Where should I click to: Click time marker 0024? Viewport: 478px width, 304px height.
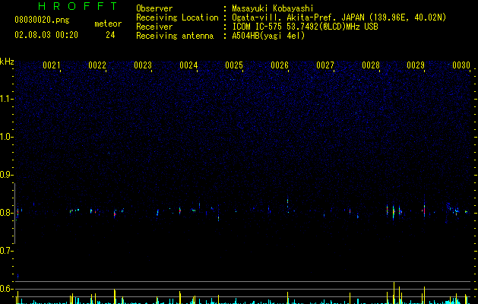click(x=188, y=65)
